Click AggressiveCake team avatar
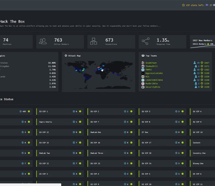215x186 pixels. [143, 73]
